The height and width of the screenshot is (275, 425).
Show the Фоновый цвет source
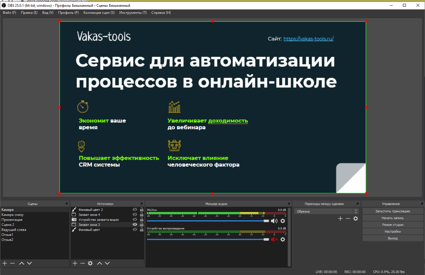coord(135,230)
